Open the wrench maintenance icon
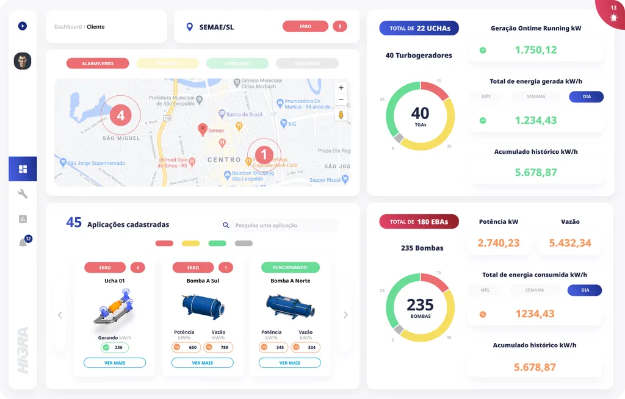 tap(23, 194)
